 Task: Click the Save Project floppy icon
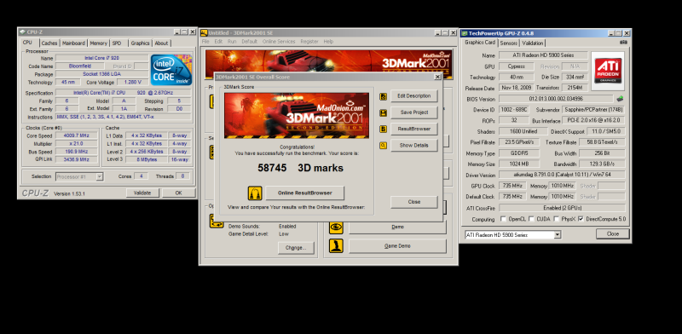tap(383, 113)
